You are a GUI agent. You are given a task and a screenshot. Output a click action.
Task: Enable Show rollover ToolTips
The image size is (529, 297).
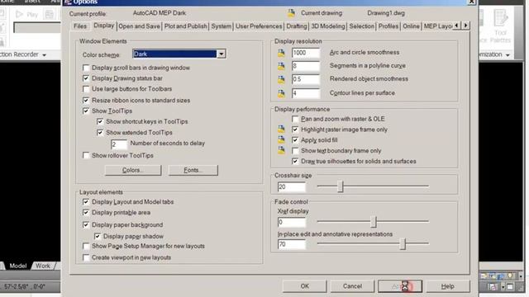pyautogui.click(x=86, y=155)
